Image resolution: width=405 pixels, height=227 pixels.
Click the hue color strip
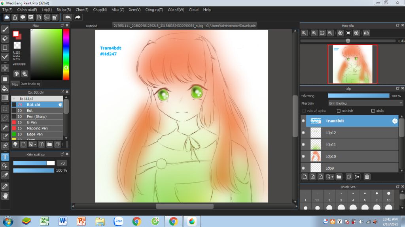click(66, 54)
